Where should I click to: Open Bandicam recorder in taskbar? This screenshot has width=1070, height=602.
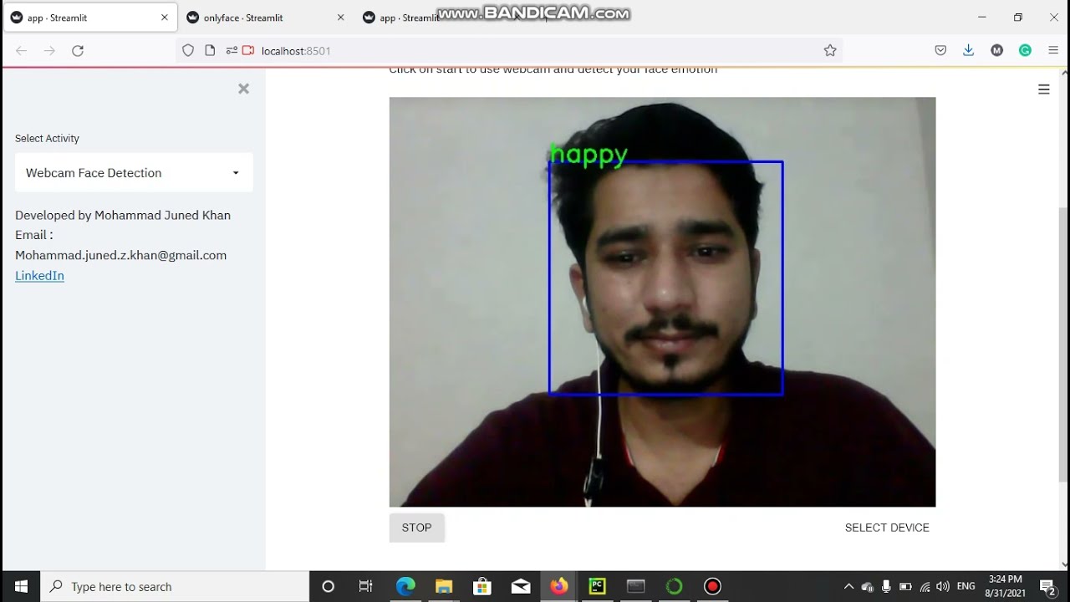[x=712, y=586]
